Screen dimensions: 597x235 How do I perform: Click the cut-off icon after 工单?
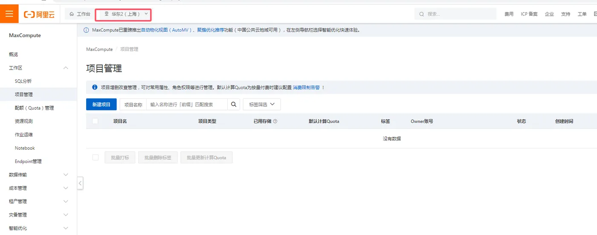(x=595, y=14)
